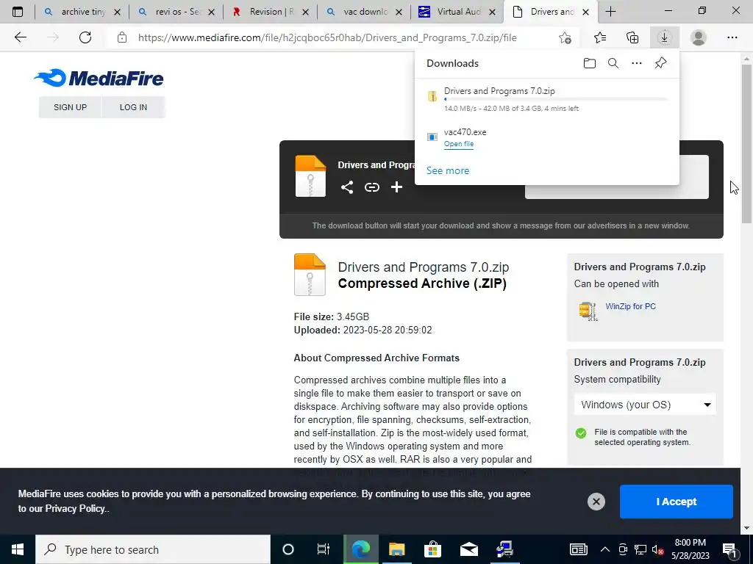Open the Mail app on the taskbar
Image resolution: width=753 pixels, height=564 pixels.
click(x=468, y=549)
